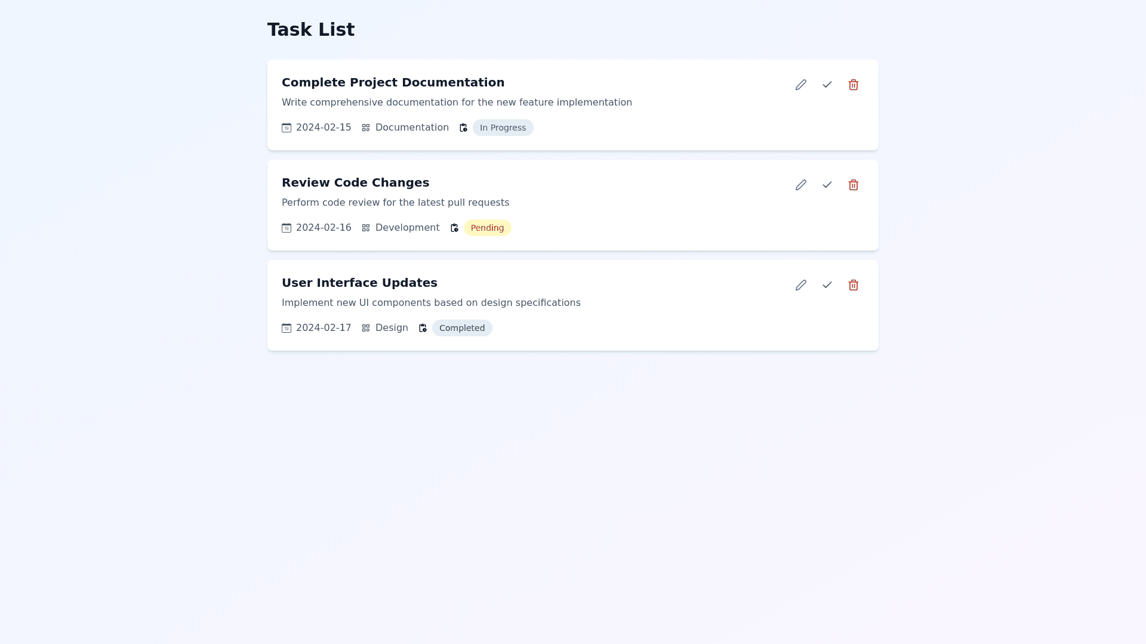Click the Completed status badge
1146x644 pixels.
tap(462, 328)
